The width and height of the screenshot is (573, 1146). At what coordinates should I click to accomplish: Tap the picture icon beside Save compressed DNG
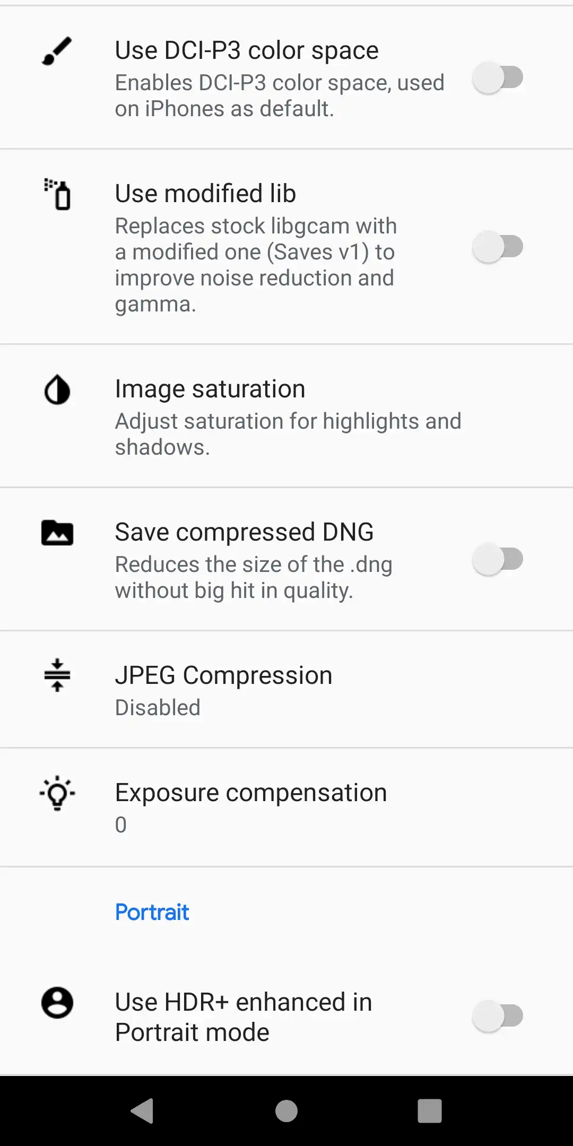click(57, 533)
